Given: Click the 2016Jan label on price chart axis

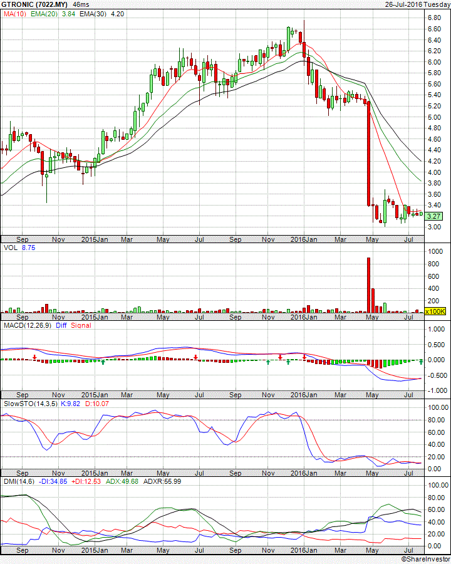Looking at the screenshot, I should click(x=304, y=239).
